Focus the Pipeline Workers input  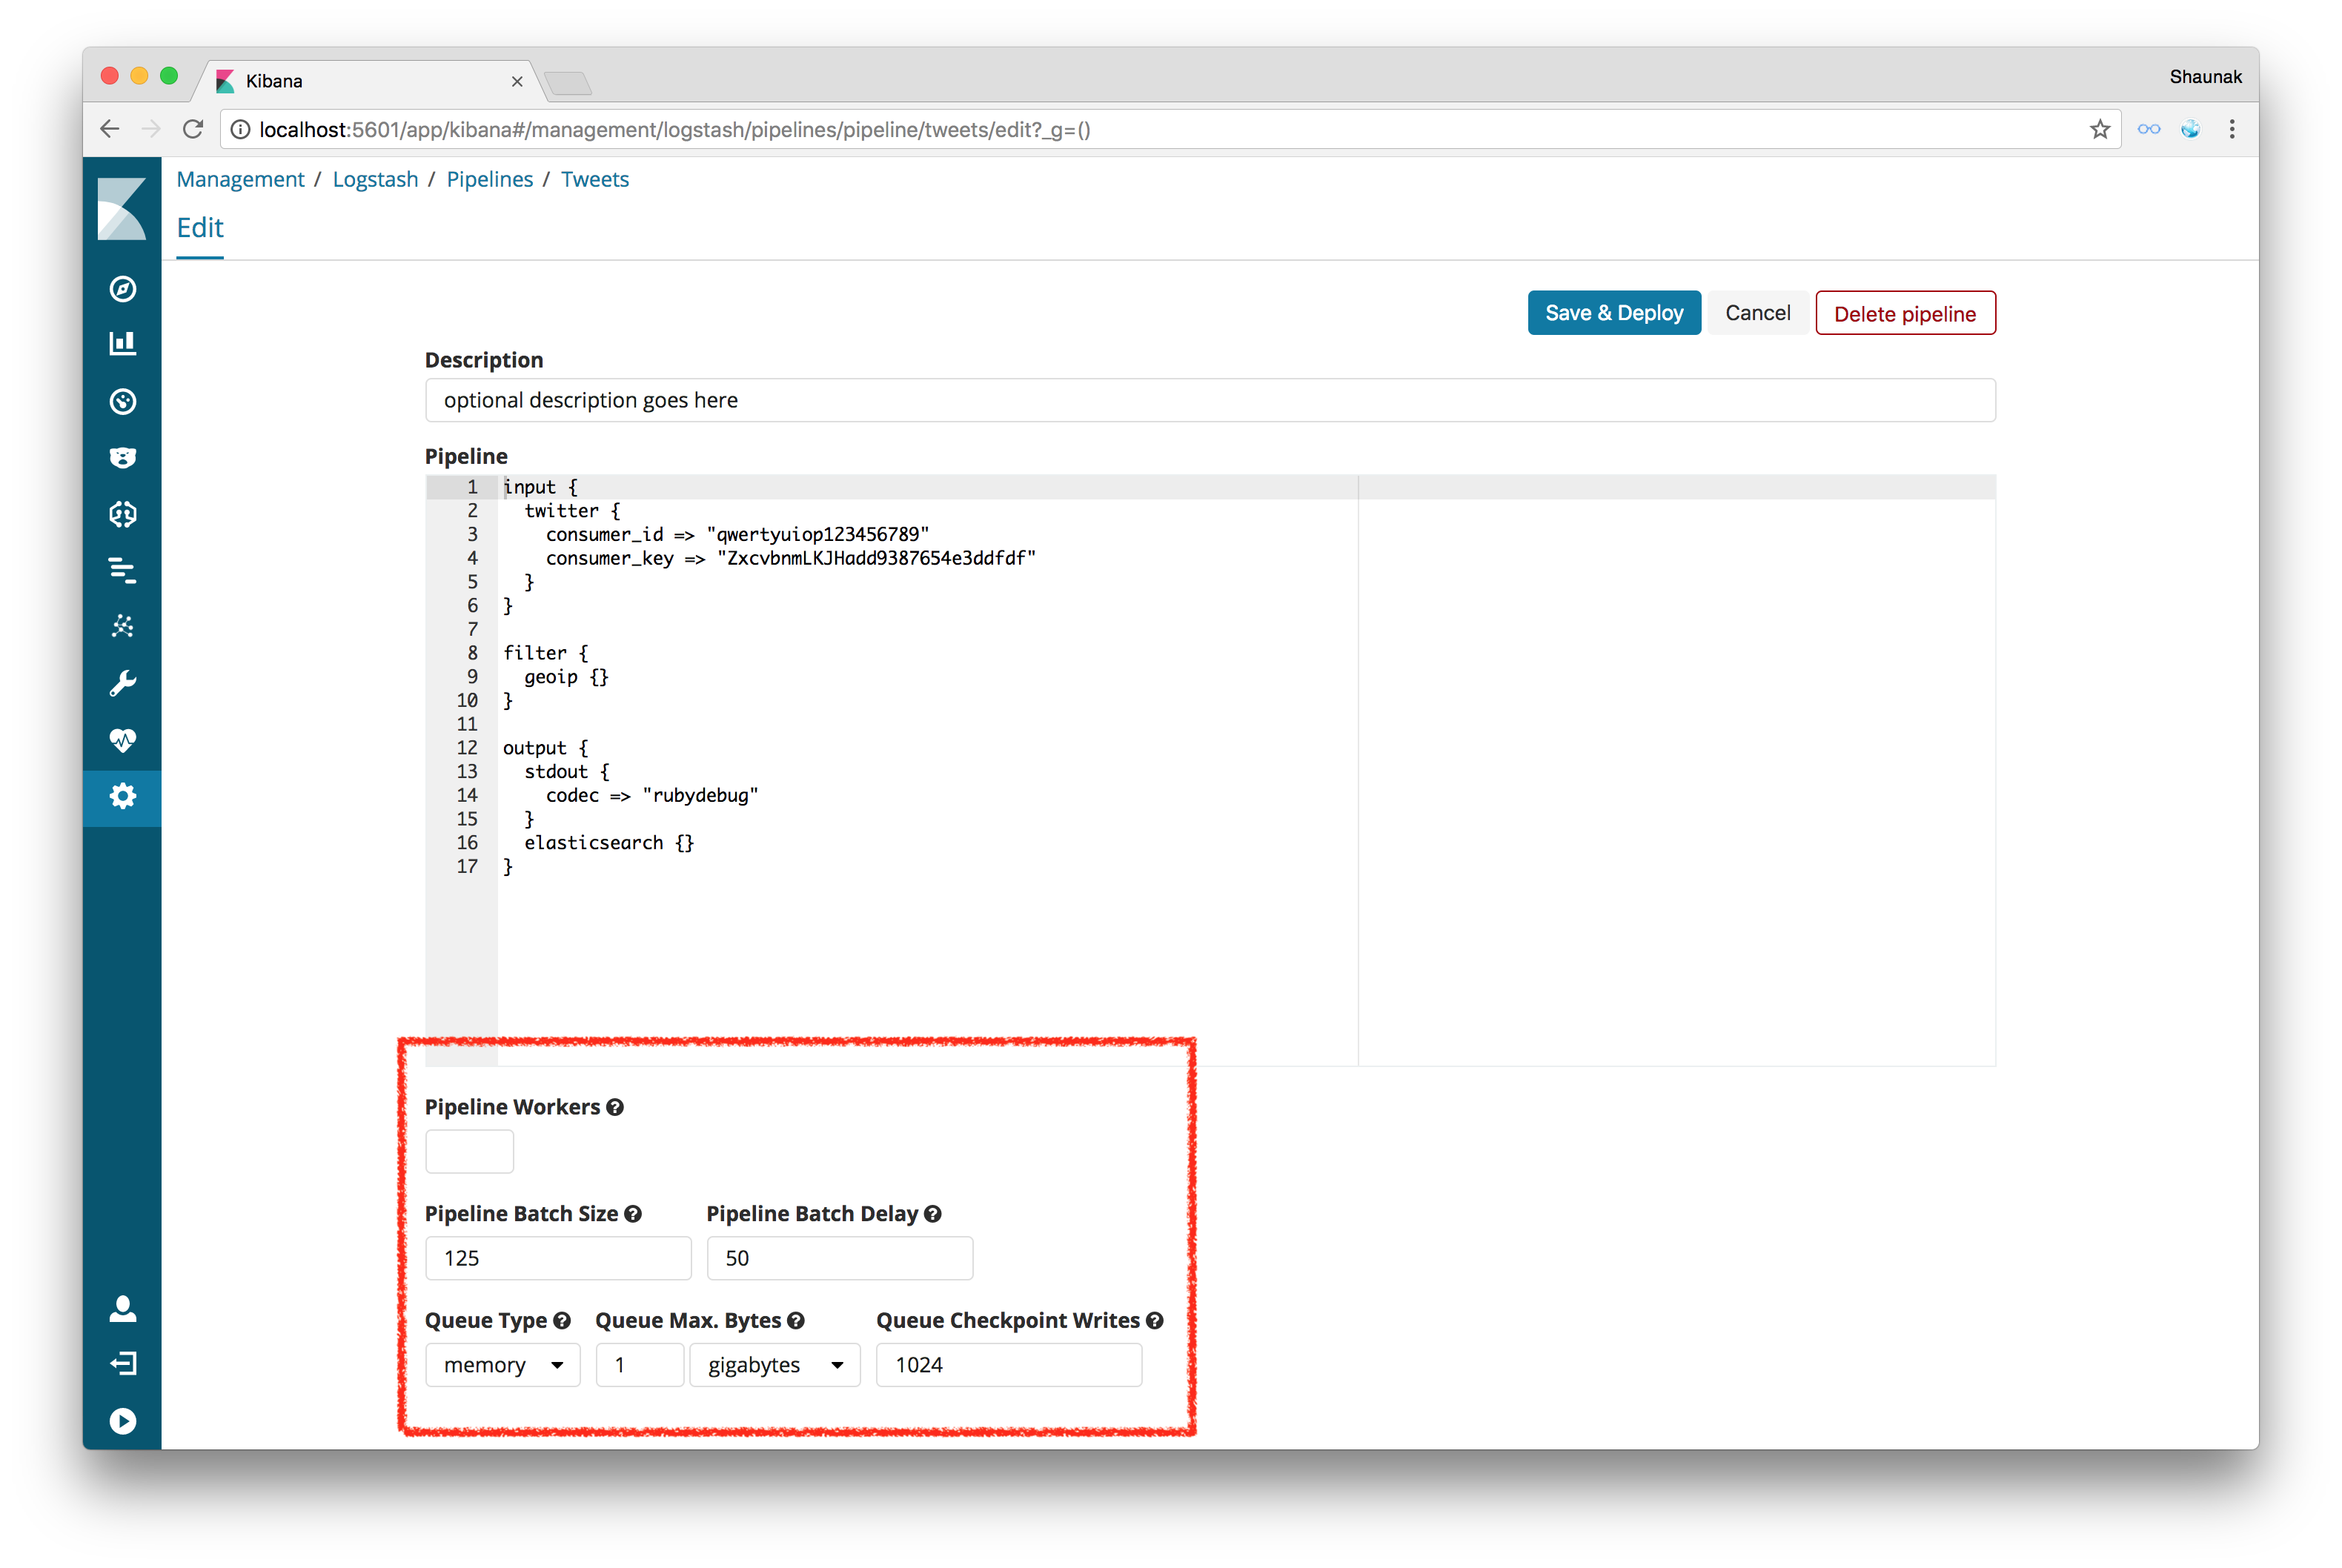click(x=470, y=1152)
